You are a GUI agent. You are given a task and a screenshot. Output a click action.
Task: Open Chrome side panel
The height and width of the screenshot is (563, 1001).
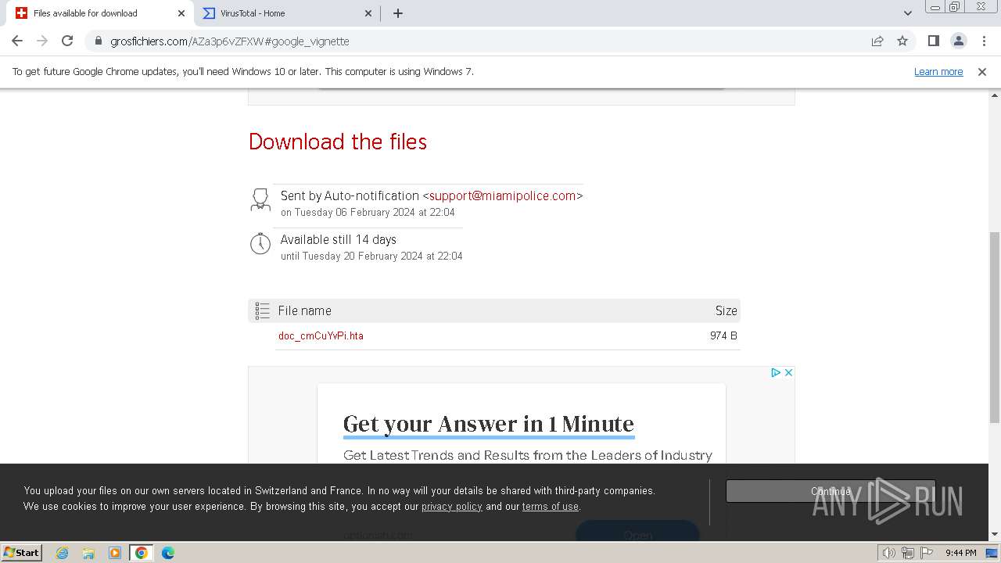coord(933,41)
